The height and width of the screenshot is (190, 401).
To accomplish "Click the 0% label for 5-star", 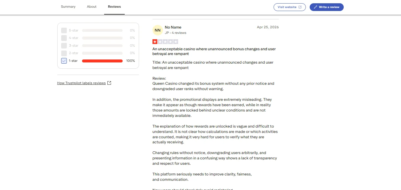I will point(132,30).
